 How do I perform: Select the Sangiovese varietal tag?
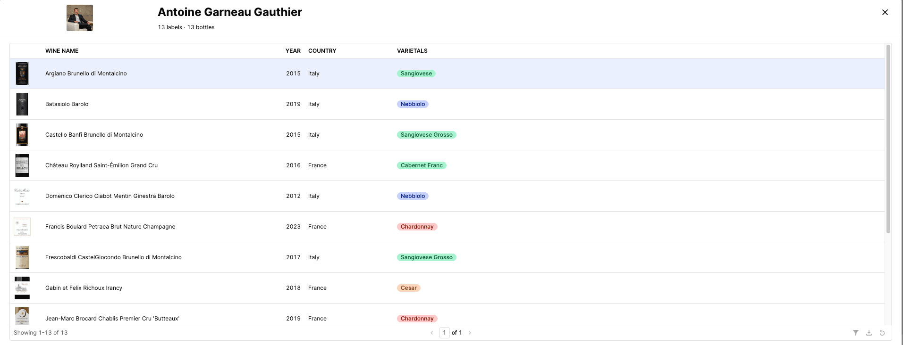pyautogui.click(x=416, y=74)
